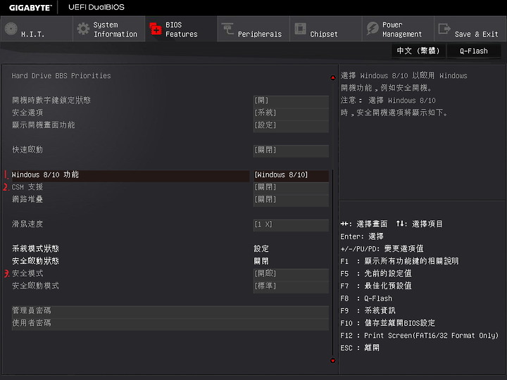Click the F1 顯示所有功能鍵的相關說明 help line
The image size is (507, 380).
point(399,261)
